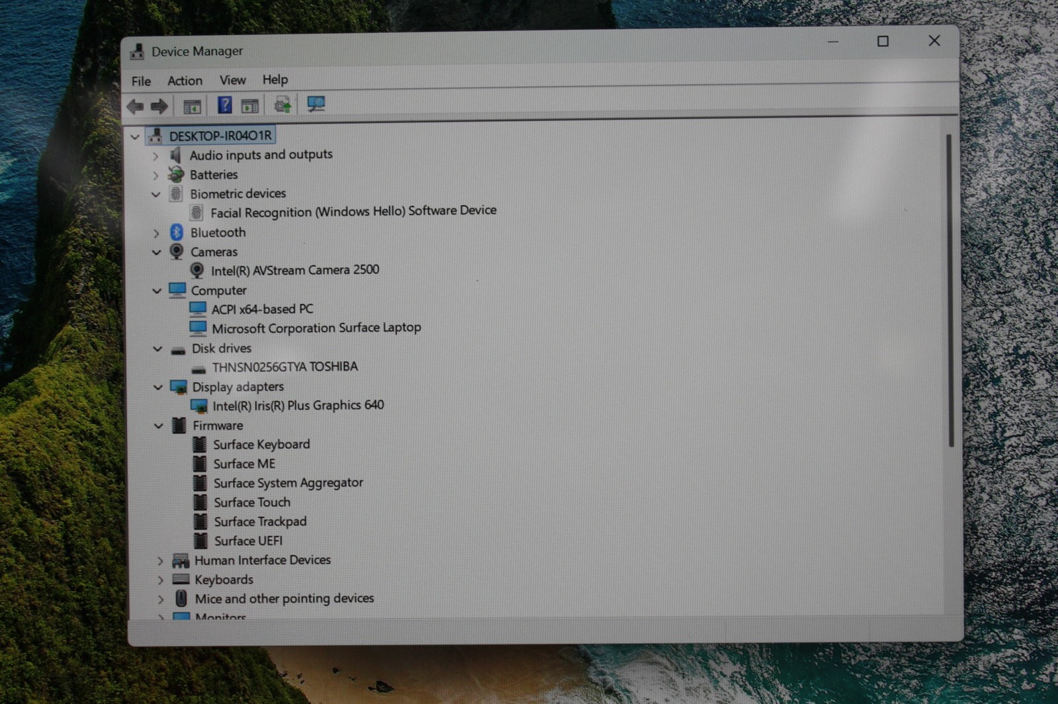This screenshot has width=1058, height=704.
Task: Click the Biometric devices fingerprint icon
Action: (175, 194)
